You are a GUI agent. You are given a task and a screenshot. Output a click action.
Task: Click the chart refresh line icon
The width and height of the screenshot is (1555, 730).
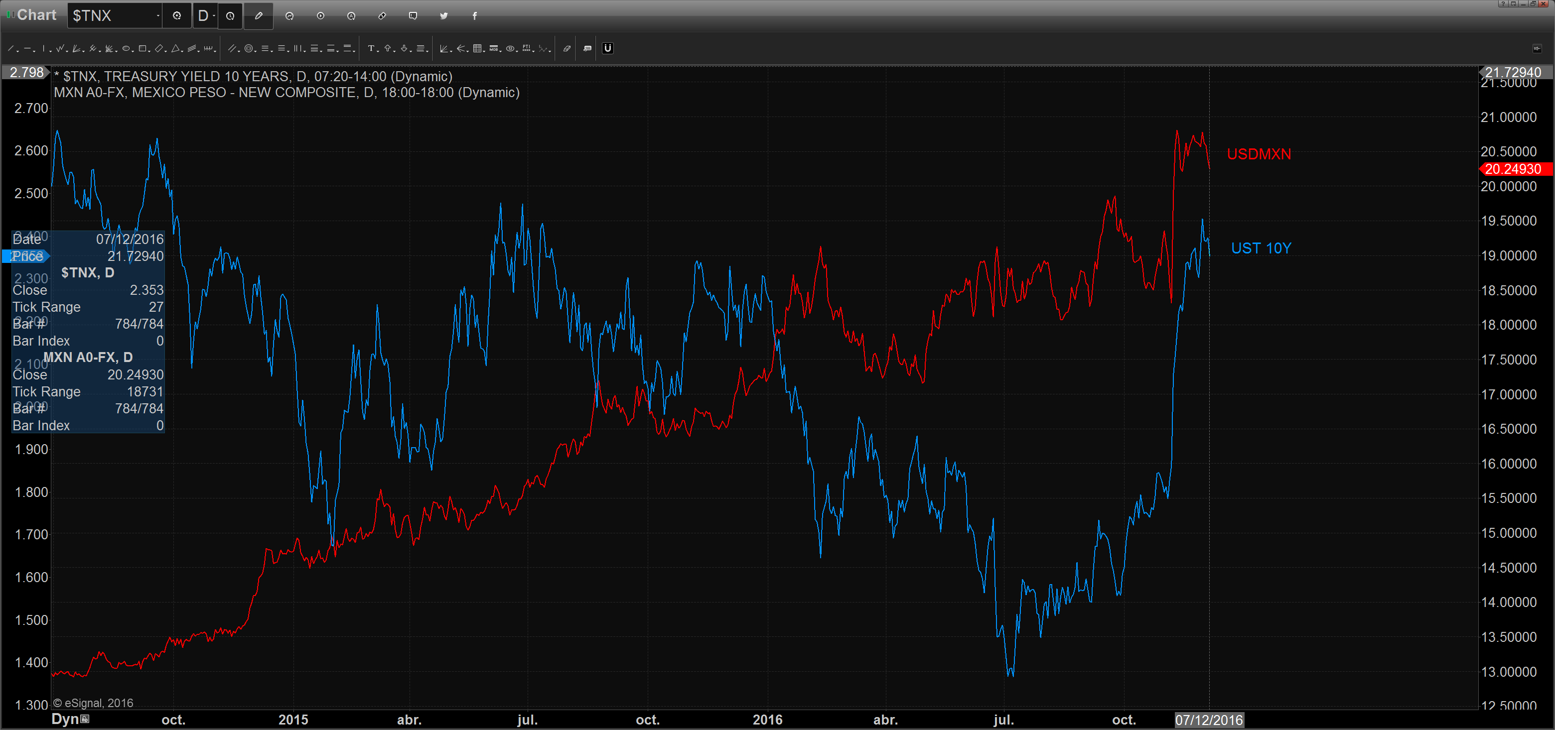pos(289,16)
